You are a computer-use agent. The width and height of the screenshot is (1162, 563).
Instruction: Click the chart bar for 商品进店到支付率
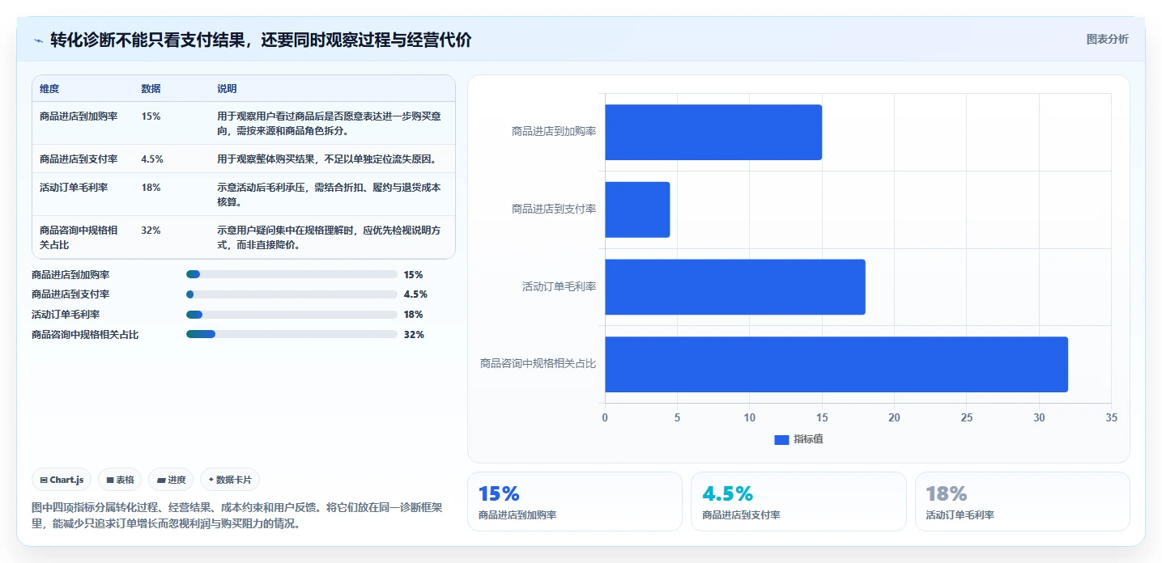tap(637, 210)
